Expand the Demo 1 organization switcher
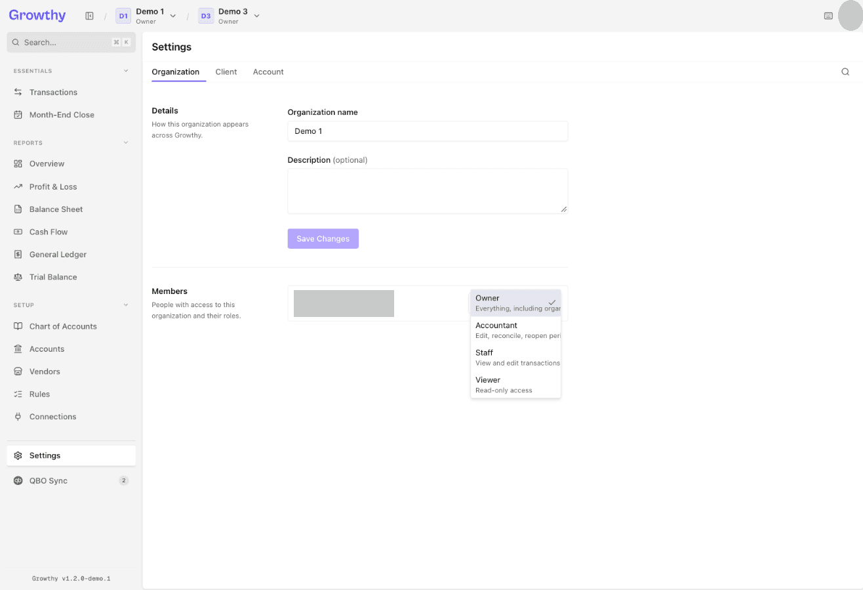Image resolution: width=863 pixels, height=590 pixels. pos(173,16)
